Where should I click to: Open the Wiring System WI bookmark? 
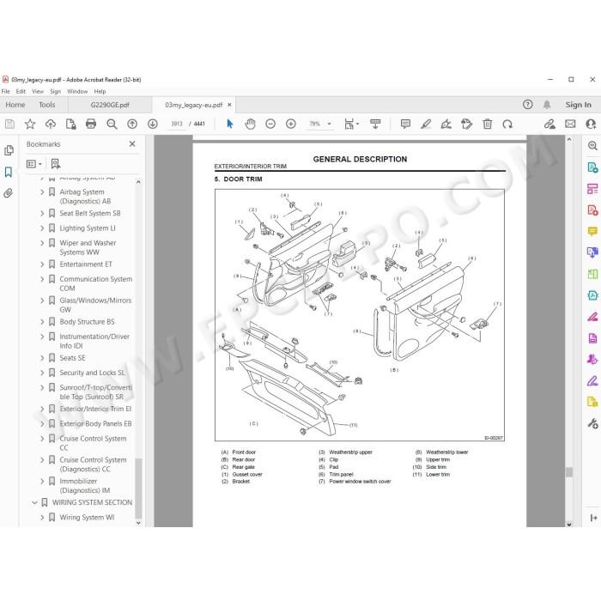(x=87, y=517)
